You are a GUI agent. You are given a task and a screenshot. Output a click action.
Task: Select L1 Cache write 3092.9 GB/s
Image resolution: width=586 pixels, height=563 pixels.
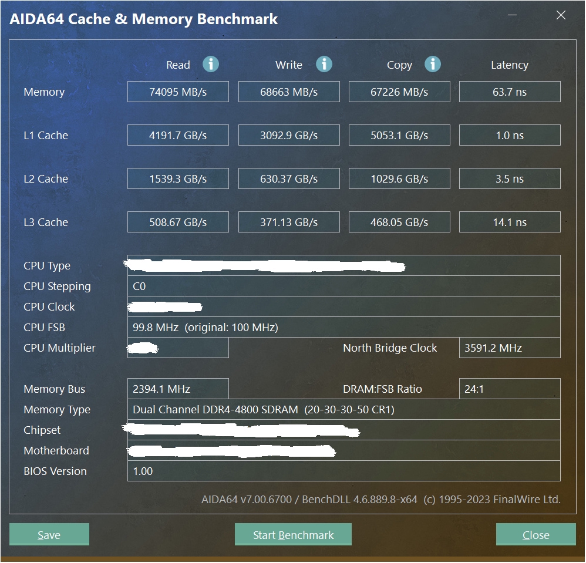click(x=289, y=135)
